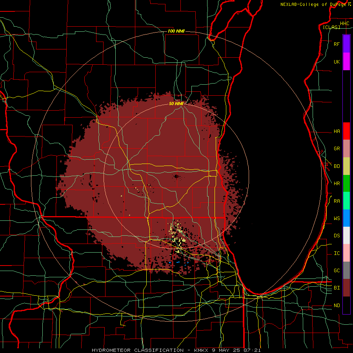The height and width of the screenshot is (353, 353).
Task: Click the IC light-pink legend swatch
Action: pos(346,253)
